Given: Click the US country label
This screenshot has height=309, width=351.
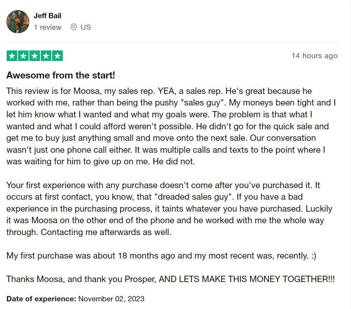Looking at the screenshot, I should pyautogui.click(x=85, y=27).
